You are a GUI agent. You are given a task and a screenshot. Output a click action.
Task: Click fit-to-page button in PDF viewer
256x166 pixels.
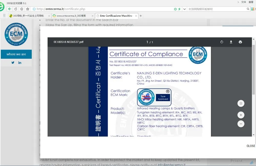(x=241, y=103)
